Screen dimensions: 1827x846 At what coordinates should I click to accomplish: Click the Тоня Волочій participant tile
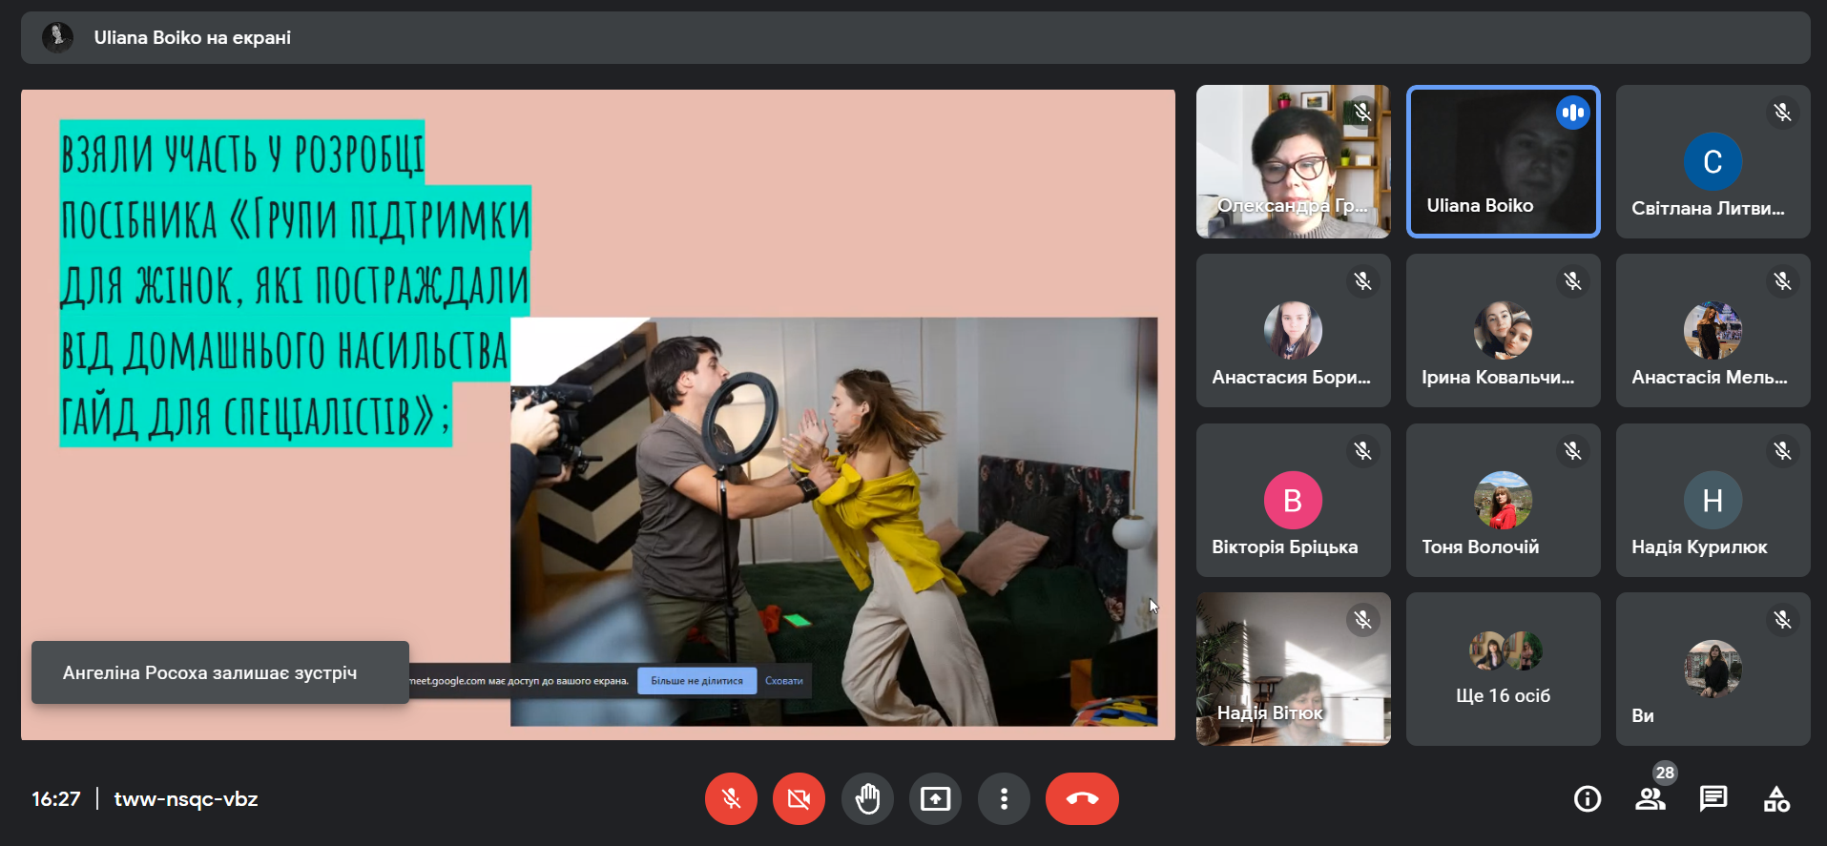1503,501
